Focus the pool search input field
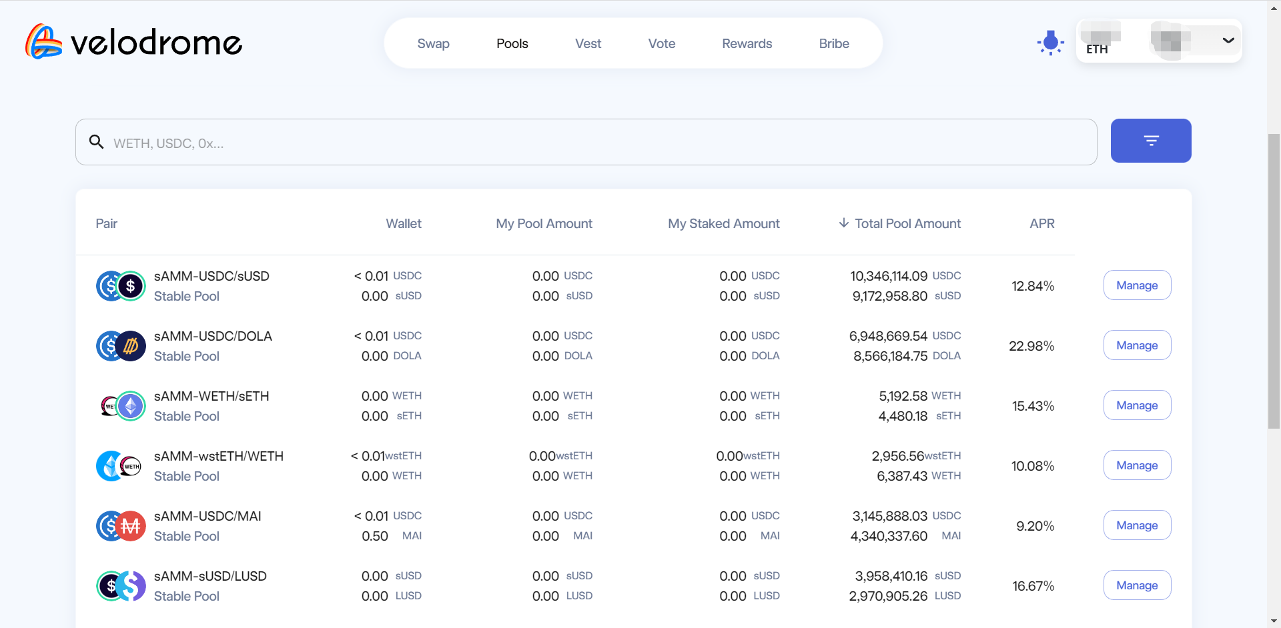1281x628 pixels. point(586,142)
